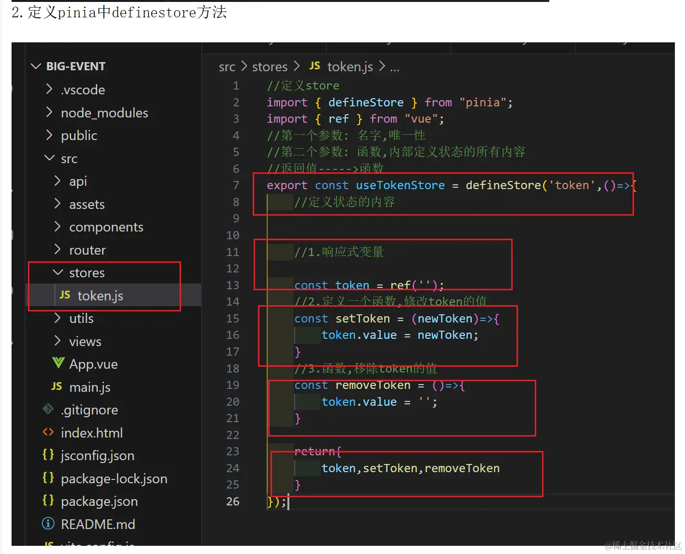The height and width of the screenshot is (554, 685).
Task: Click the HTML brackets icon beside index.html
Action: click(48, 432)
